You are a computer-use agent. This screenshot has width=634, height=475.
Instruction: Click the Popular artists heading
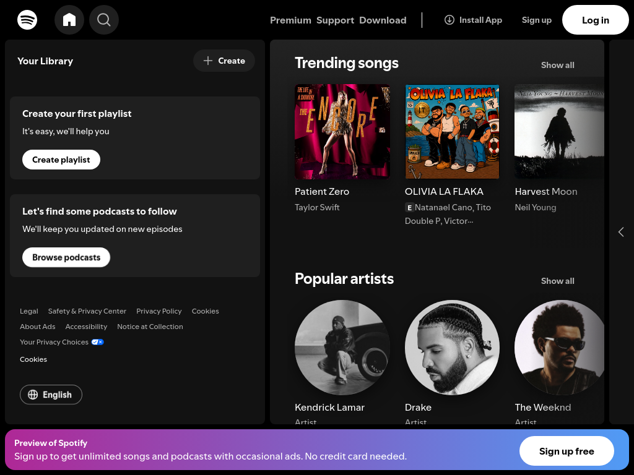(x=344, y=279)
